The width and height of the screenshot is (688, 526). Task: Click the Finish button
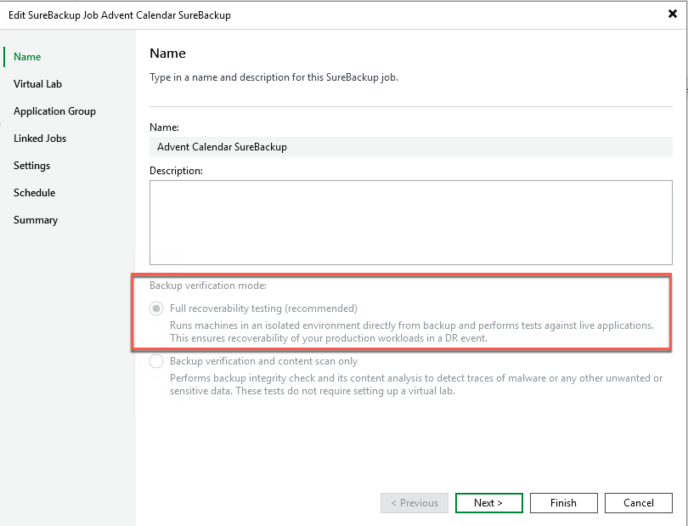[x=563, y=503]
